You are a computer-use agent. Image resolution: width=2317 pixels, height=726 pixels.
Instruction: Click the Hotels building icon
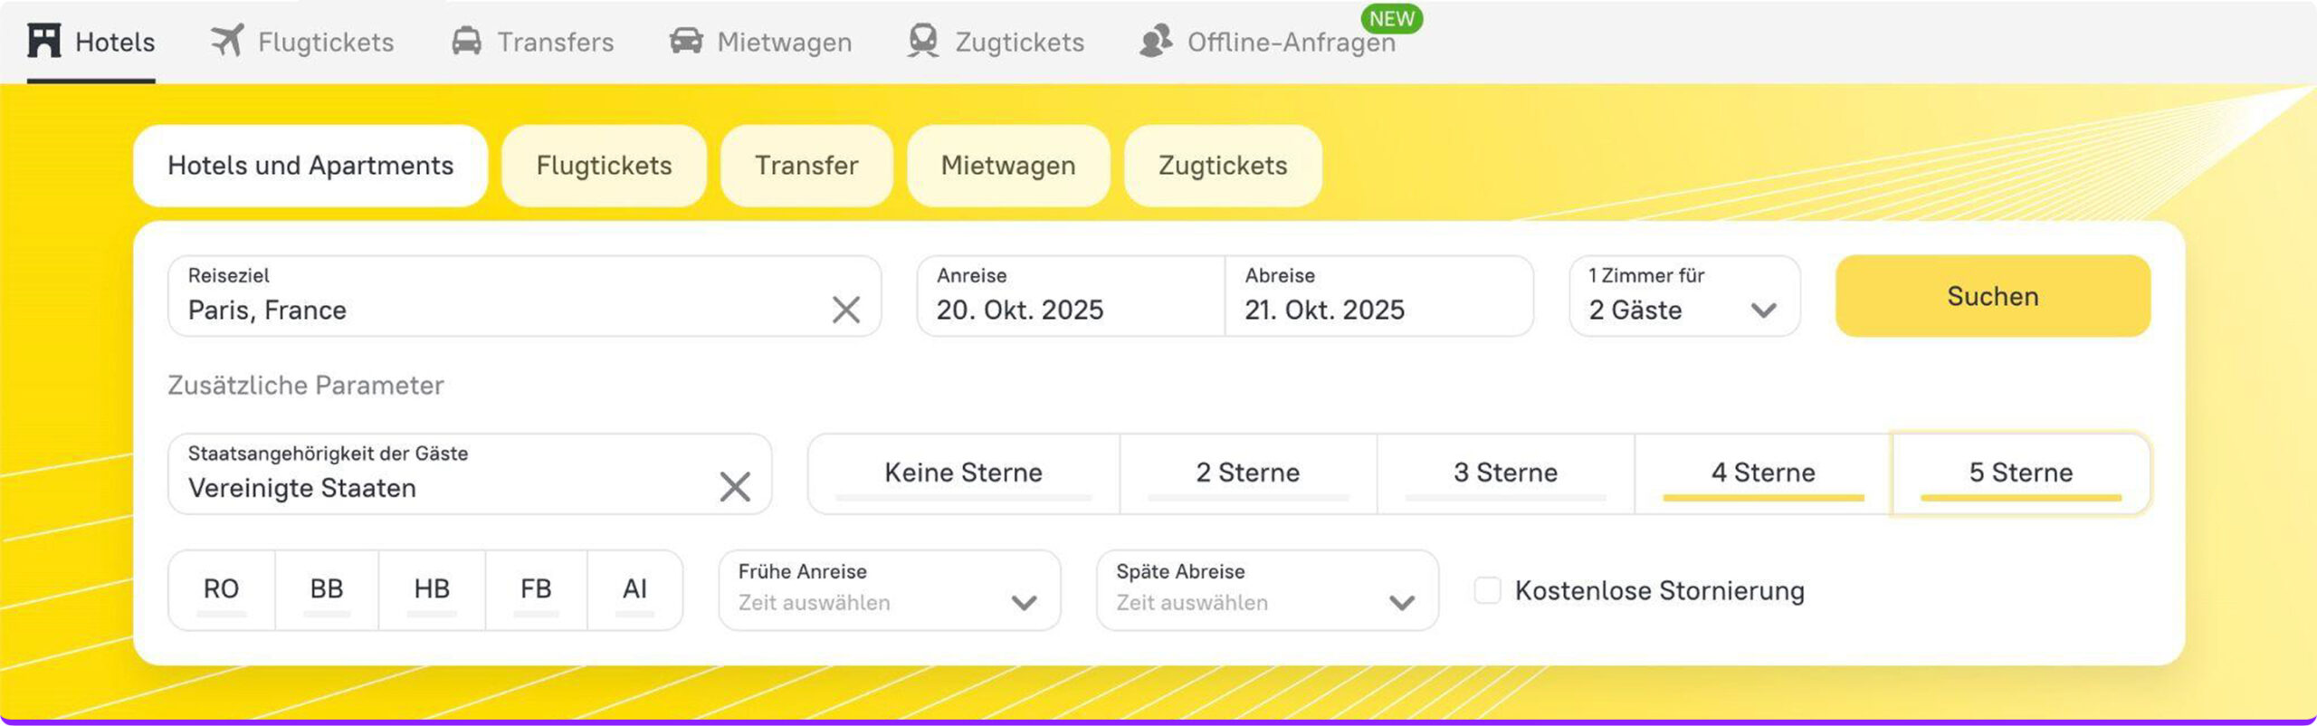(x=43, y=41)
